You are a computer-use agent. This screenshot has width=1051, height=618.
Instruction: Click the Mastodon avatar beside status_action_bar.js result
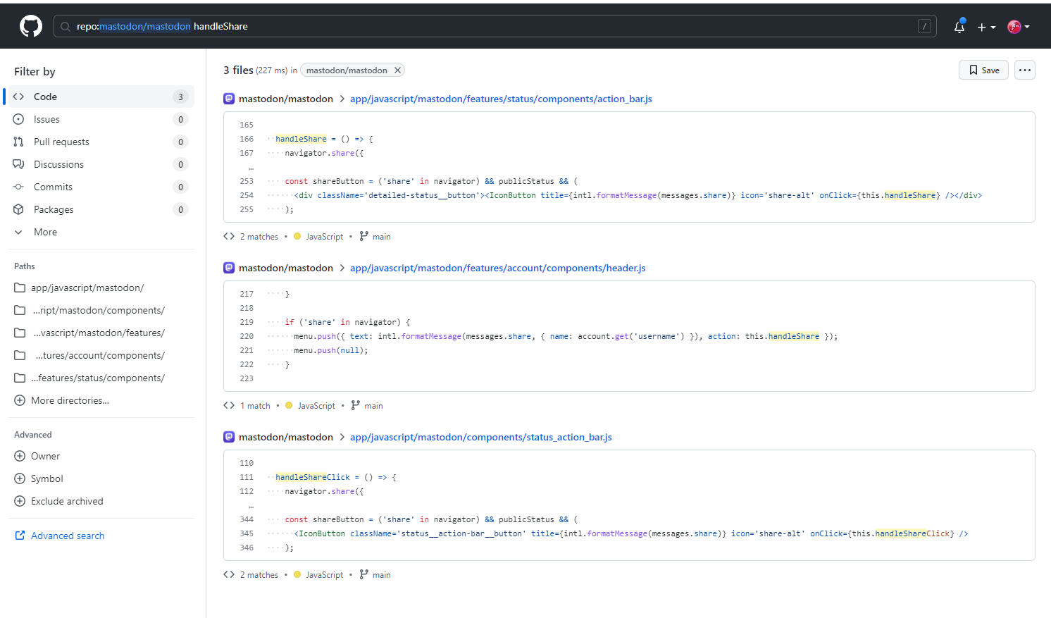click(229, 437)
